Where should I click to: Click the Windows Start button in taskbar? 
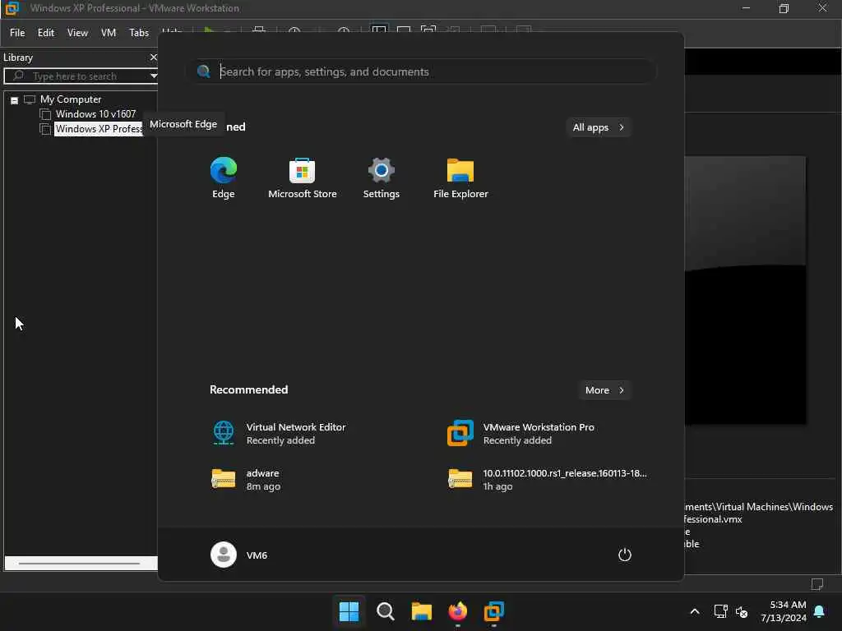(349, 611)
